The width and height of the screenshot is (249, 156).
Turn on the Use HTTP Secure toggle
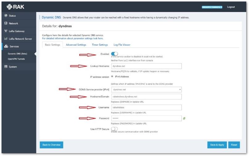(114, 129)
